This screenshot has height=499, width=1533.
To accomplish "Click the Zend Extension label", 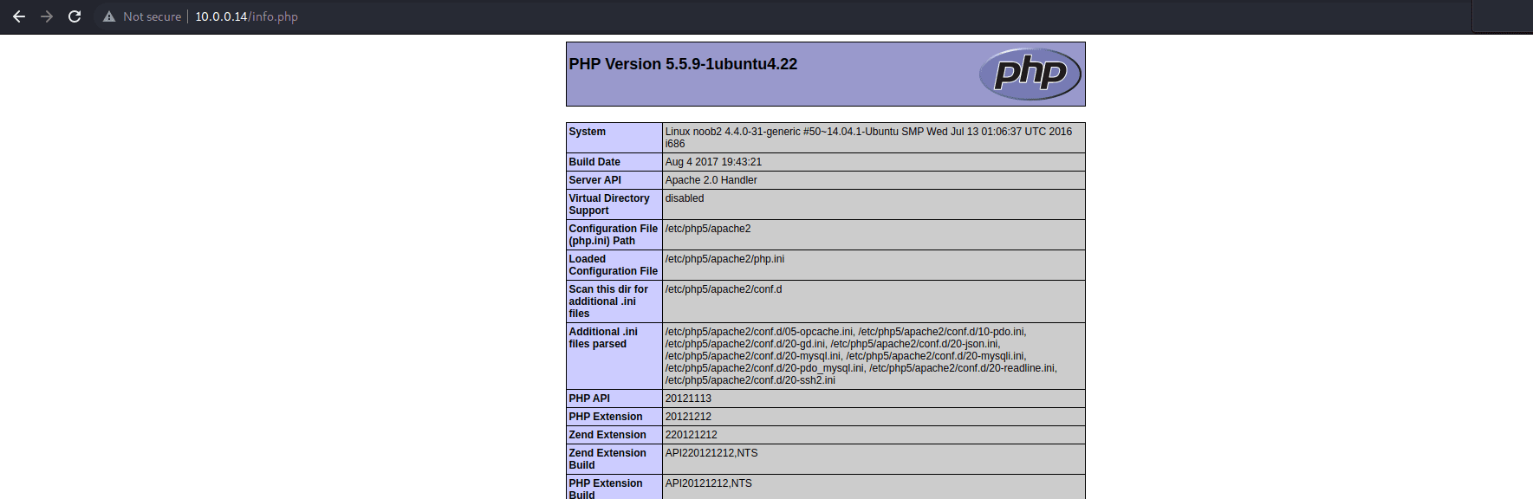I will (607, 435).
